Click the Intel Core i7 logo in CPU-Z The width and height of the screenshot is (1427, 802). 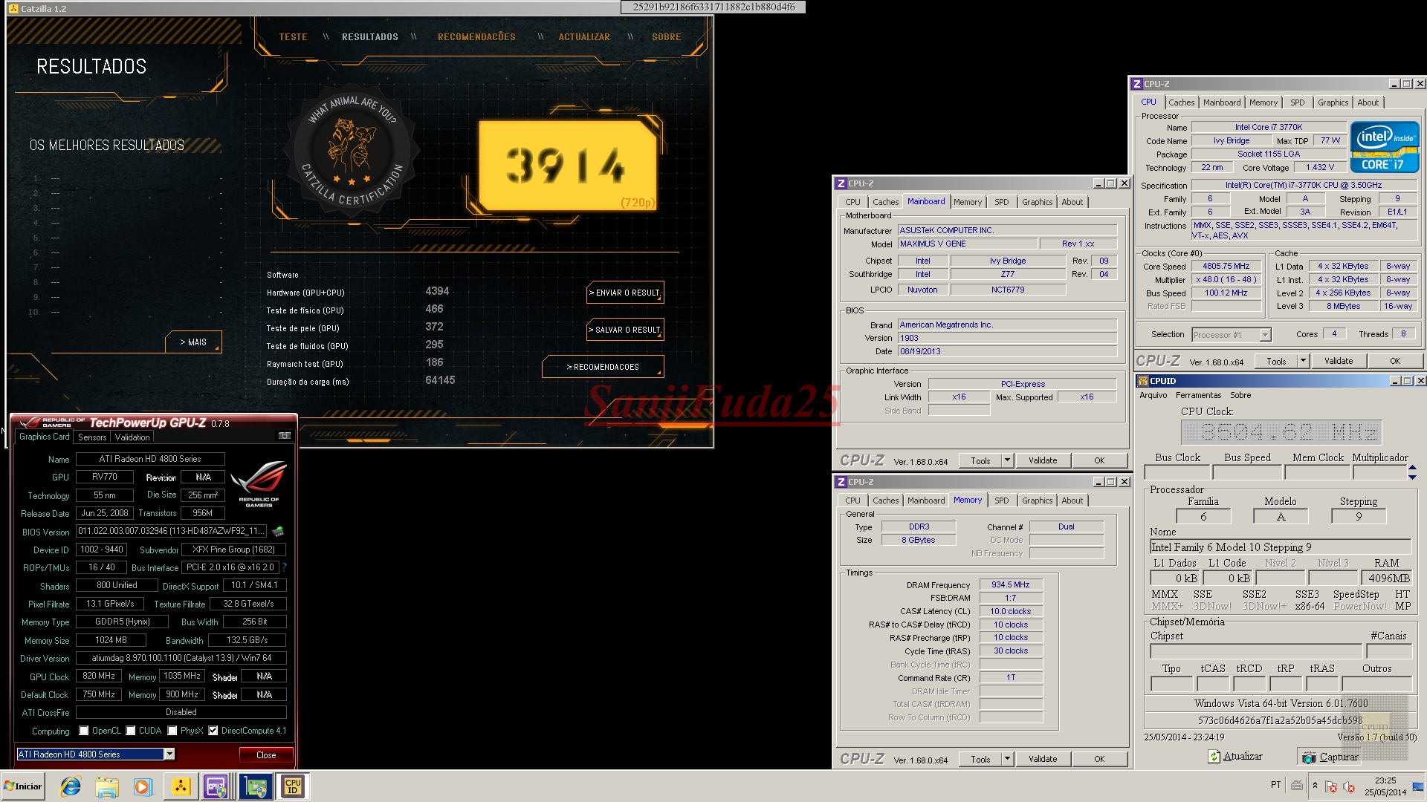point(1385,147)
